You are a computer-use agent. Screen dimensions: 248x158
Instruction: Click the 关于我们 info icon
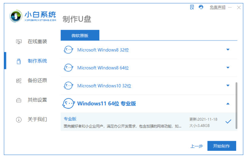click(19, 120)
